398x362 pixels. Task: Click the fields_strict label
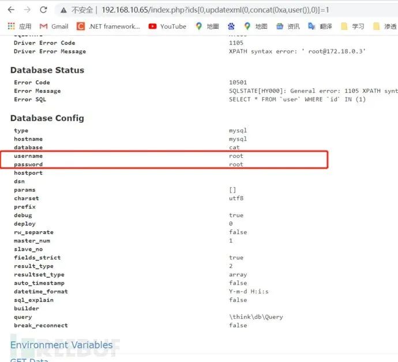(37, 258)
